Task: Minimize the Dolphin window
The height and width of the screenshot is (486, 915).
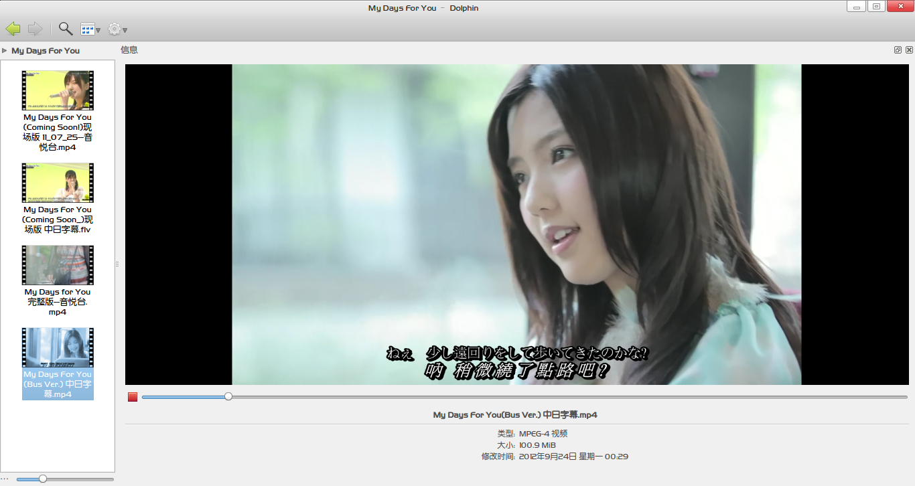Action: point(856,7)
